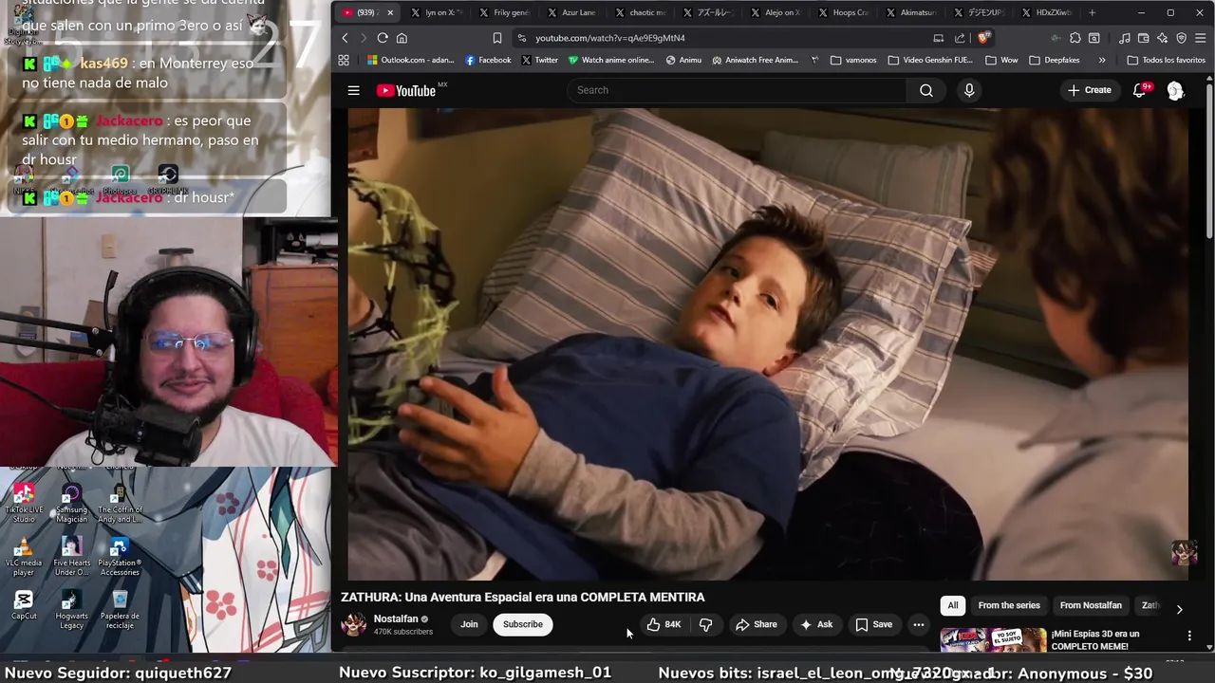Open the Twitter bookmark
The height and width of the screenshot is (683, 1215).
539,60
